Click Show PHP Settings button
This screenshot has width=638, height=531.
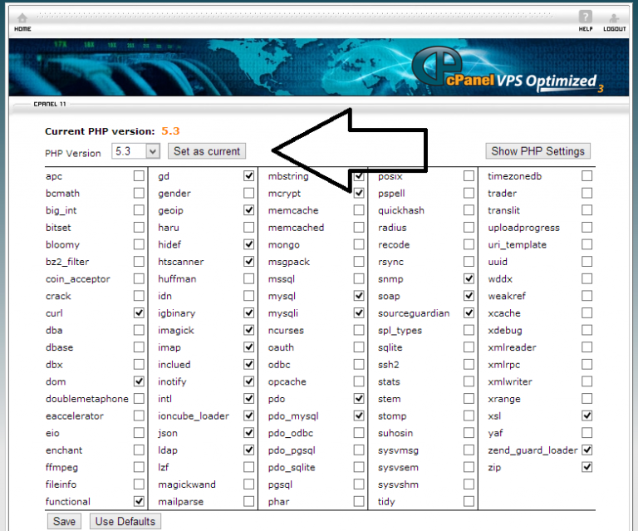tap(538, 151)
